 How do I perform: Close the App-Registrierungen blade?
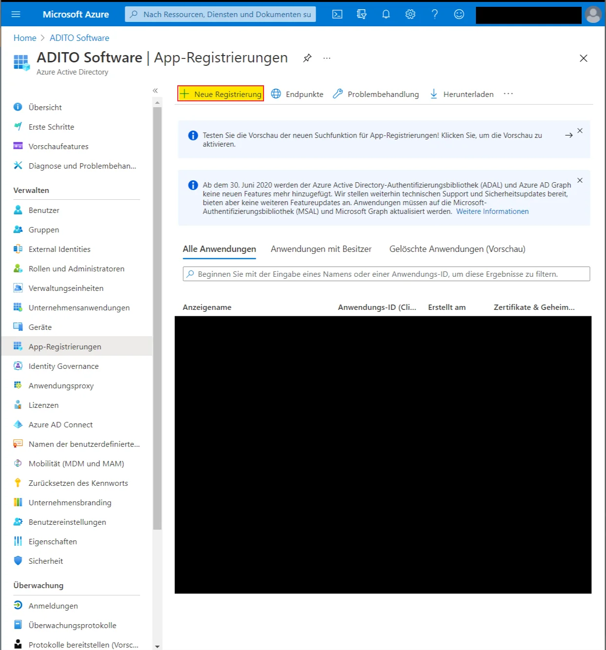click(x=584, y=58)
